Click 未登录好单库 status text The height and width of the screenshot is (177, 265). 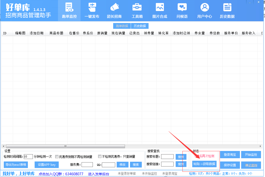point(127,173)
